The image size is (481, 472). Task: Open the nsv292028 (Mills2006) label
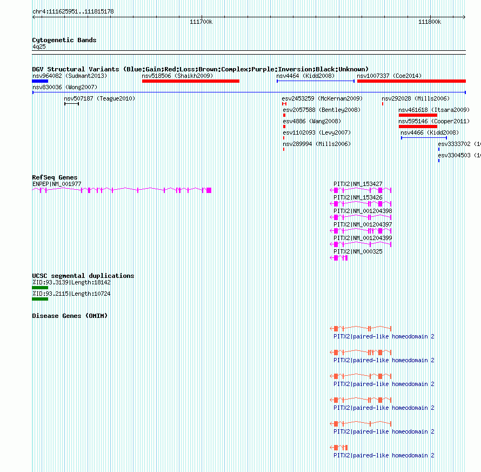pos(416,98)
